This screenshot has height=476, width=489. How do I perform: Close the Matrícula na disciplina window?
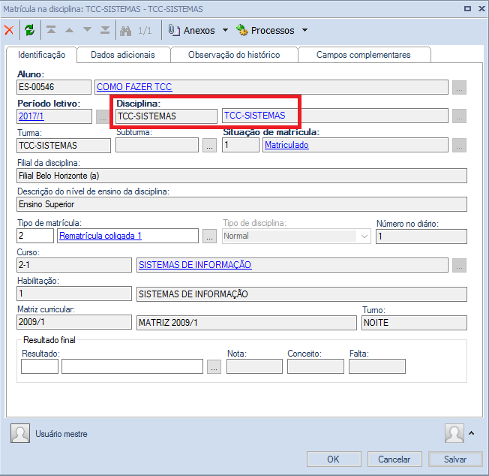tap(481, 9)
